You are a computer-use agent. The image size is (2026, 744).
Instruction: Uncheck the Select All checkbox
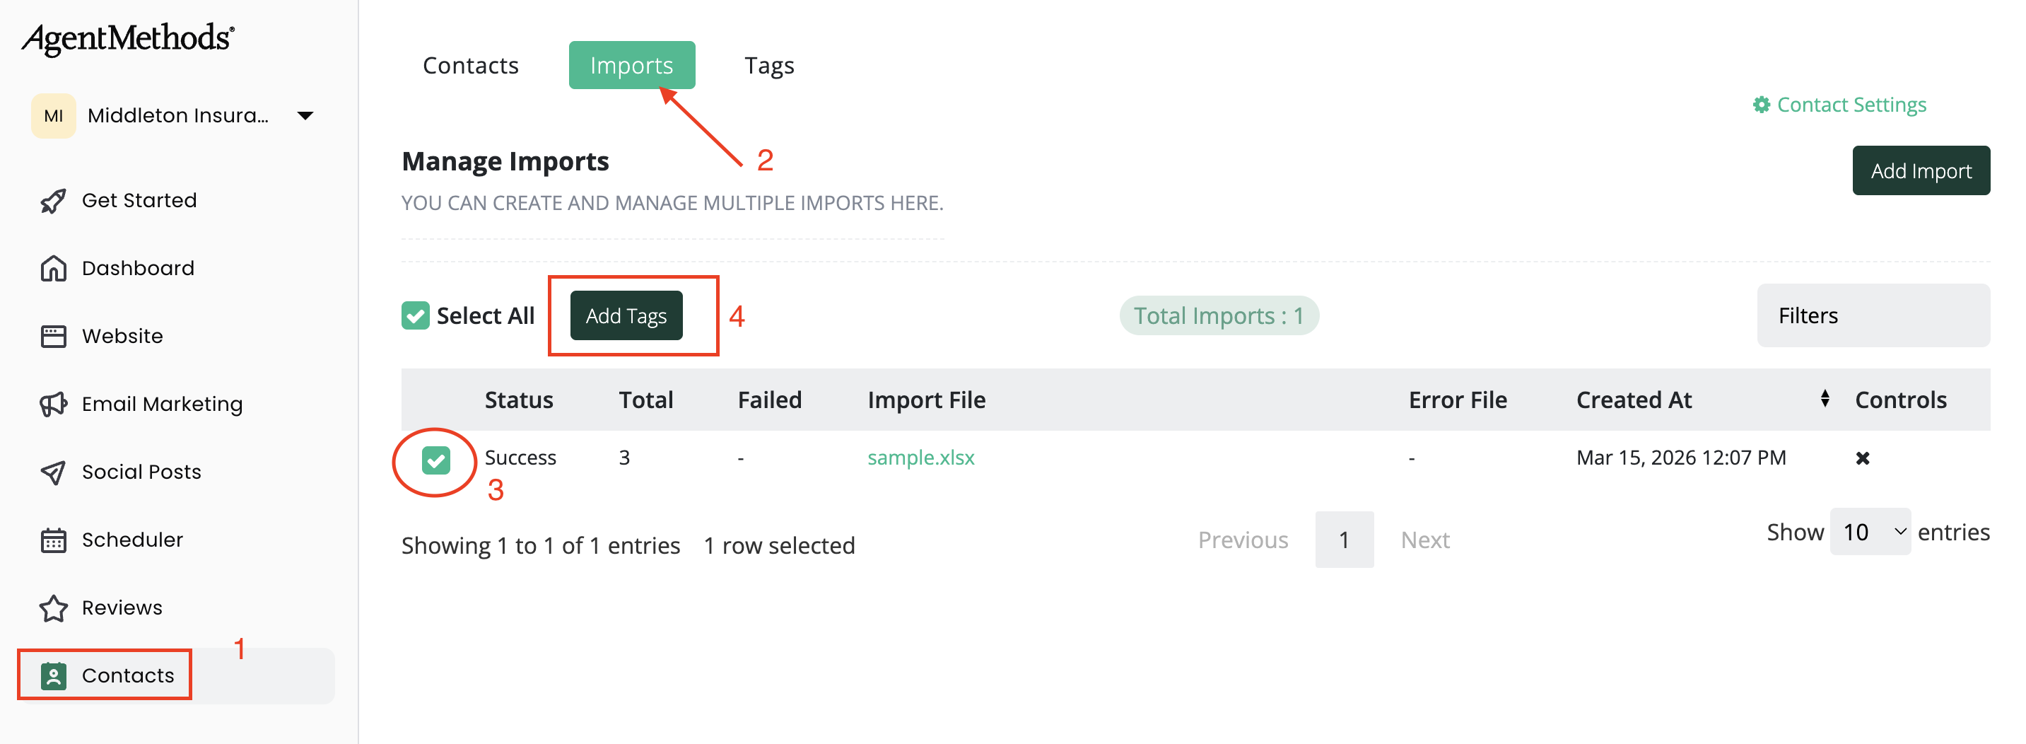click(415, 315)
